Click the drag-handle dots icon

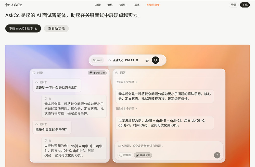[x=162, y=60]
